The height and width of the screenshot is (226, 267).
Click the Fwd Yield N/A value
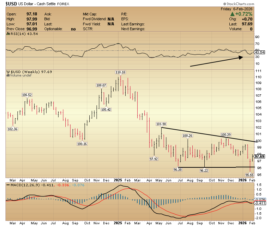click(111, 24)
